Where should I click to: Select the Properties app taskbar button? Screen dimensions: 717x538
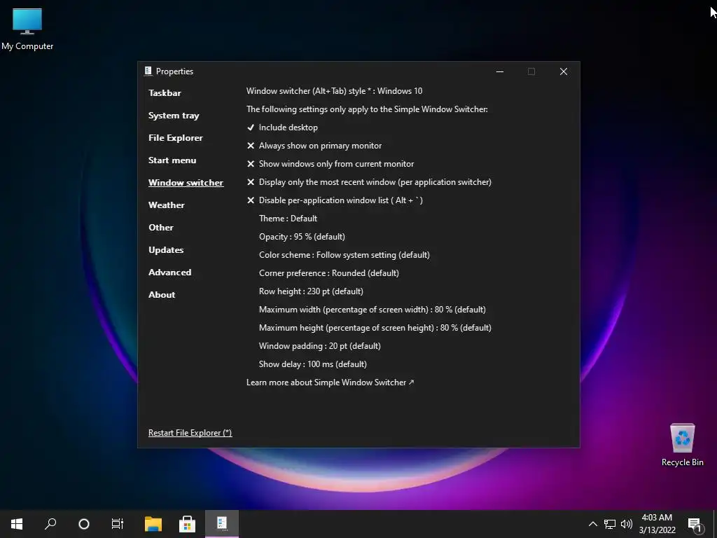222,524
